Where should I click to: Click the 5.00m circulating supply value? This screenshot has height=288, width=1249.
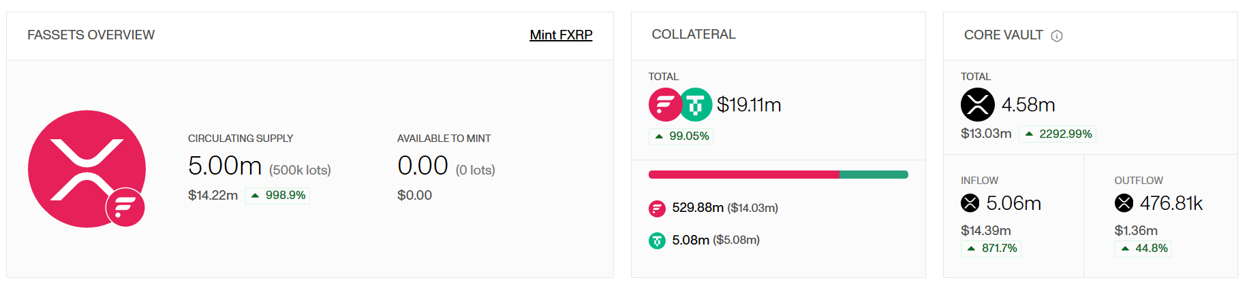225,166
